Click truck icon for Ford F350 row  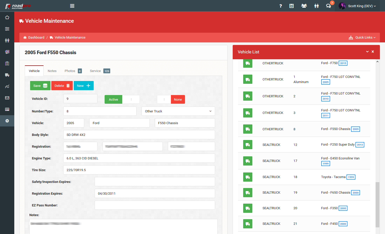tap(248, 208)
